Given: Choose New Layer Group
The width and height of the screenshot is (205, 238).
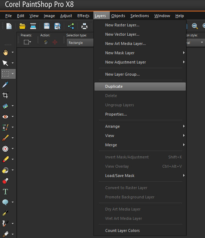Looking at the screenshot, I should (x=140, y=74).
